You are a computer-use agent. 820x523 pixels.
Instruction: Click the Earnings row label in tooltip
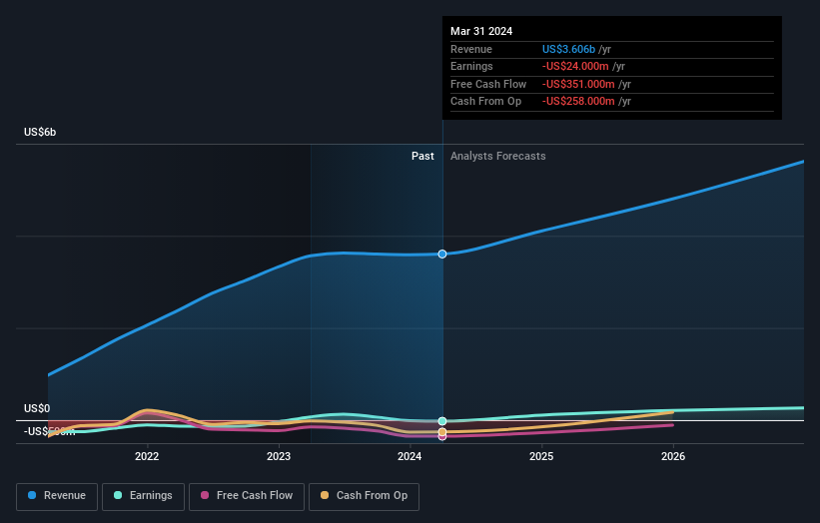[471, 66]
